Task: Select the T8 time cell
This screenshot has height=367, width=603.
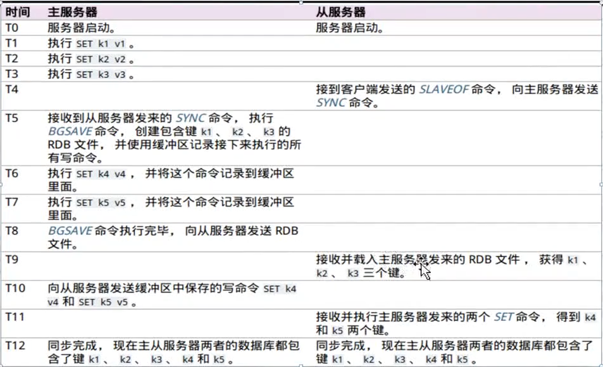Action: 12,231
